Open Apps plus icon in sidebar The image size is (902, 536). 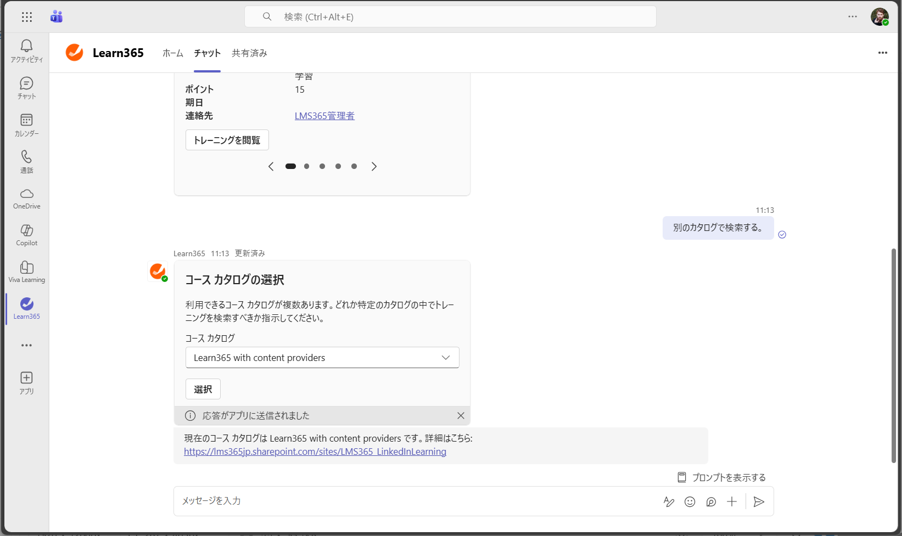[26, 383]
